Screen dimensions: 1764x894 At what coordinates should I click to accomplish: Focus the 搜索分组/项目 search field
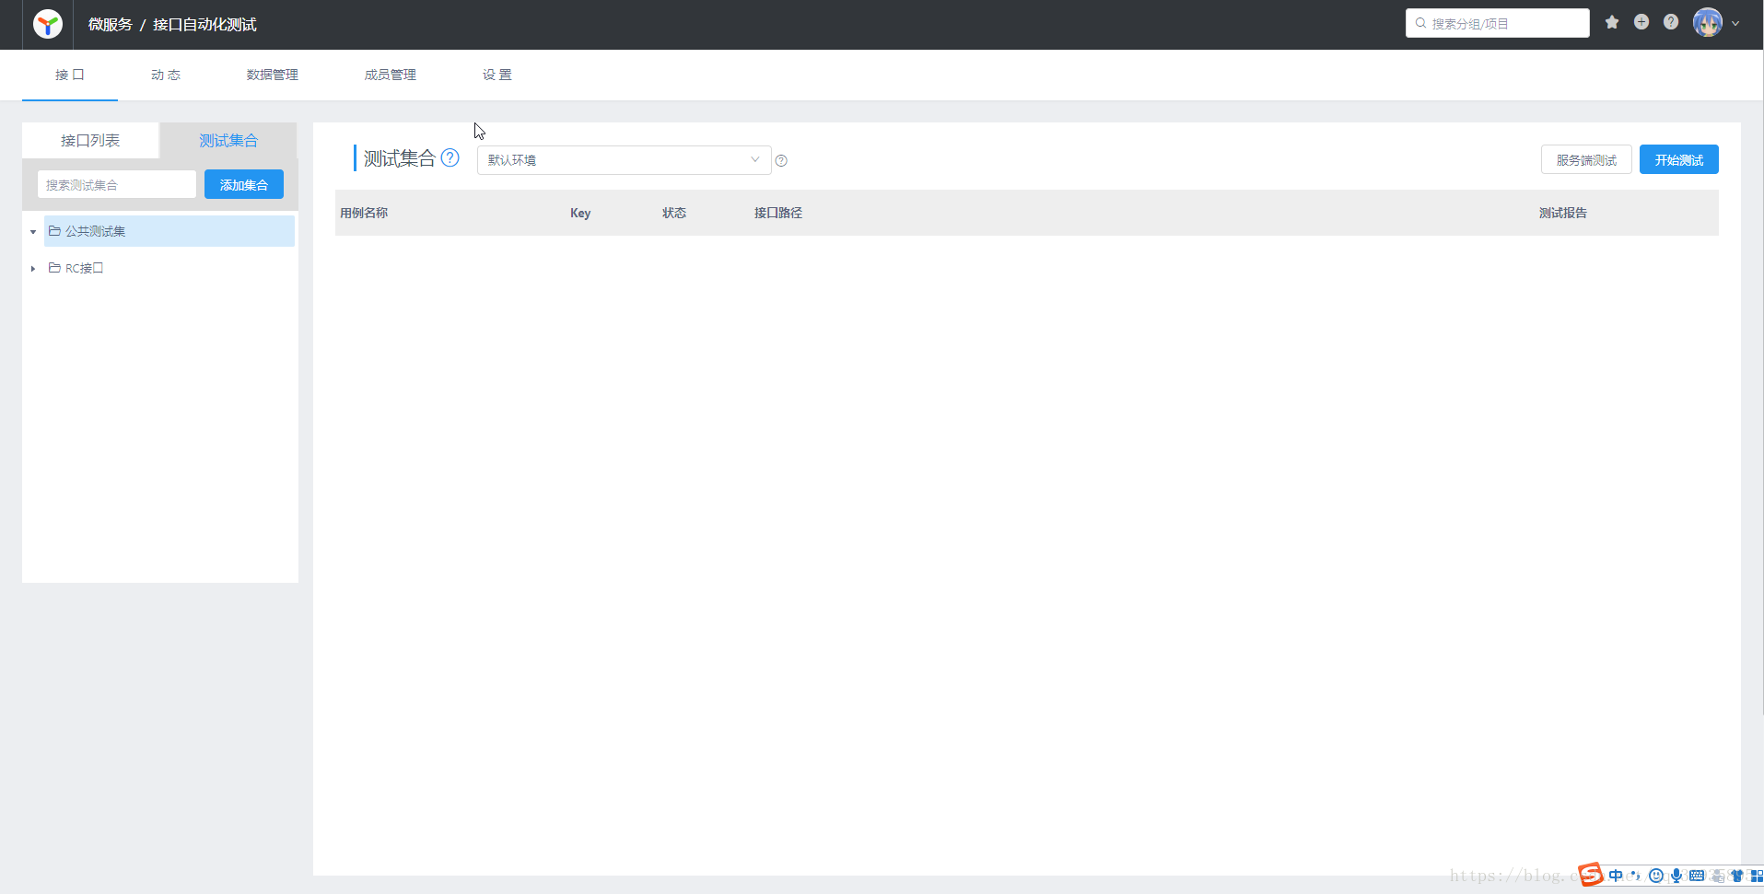(x=1498, y=23)
